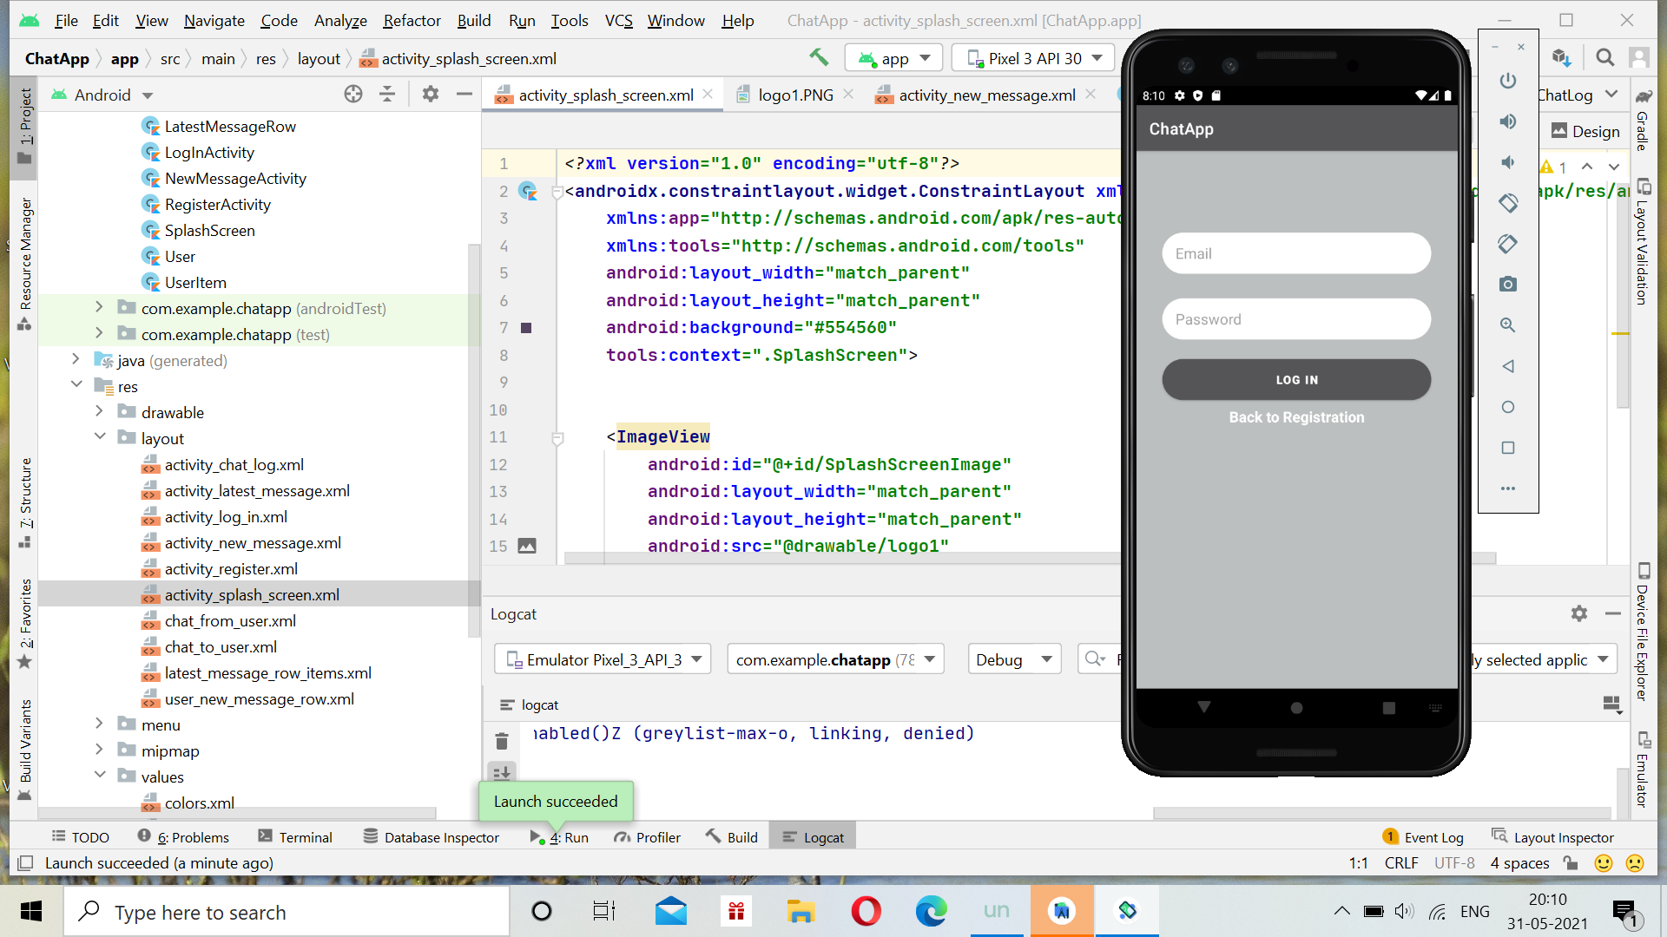Click the Windows Start button
Image resolution: width=1667 pixels, height=937 pixels.
point(31,911)
